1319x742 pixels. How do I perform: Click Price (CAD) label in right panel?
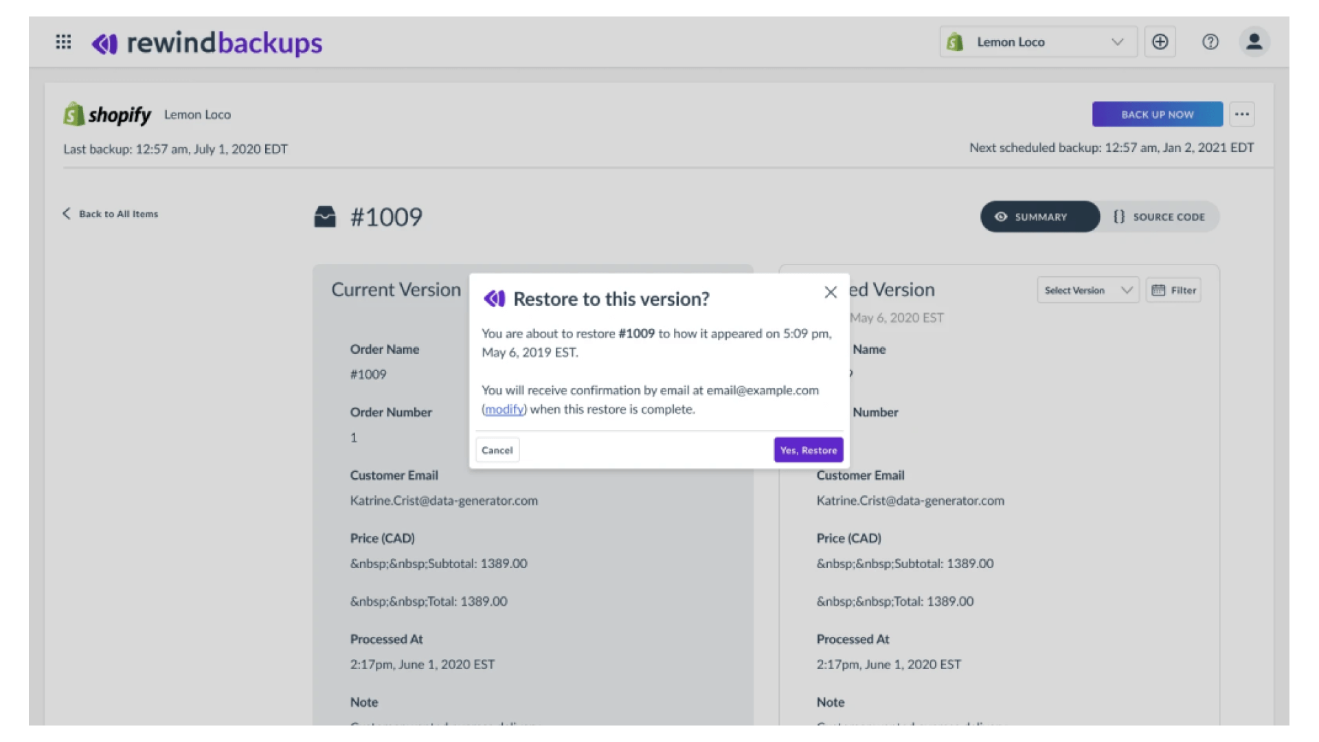pos(848,539)
